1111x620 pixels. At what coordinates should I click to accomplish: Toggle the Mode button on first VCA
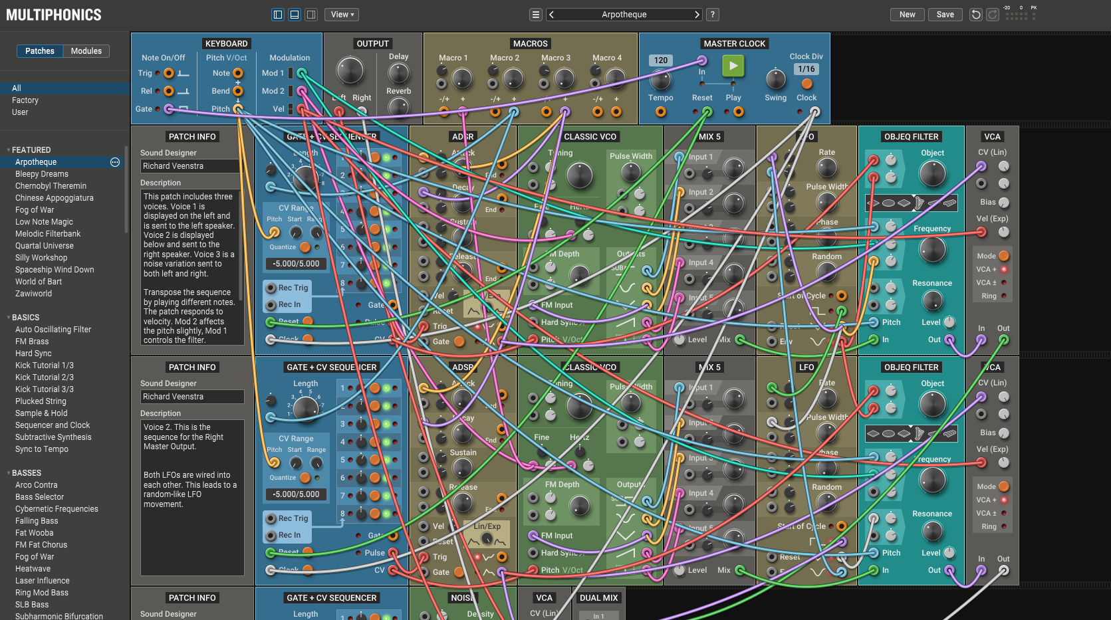click(x=1004, y=256)
